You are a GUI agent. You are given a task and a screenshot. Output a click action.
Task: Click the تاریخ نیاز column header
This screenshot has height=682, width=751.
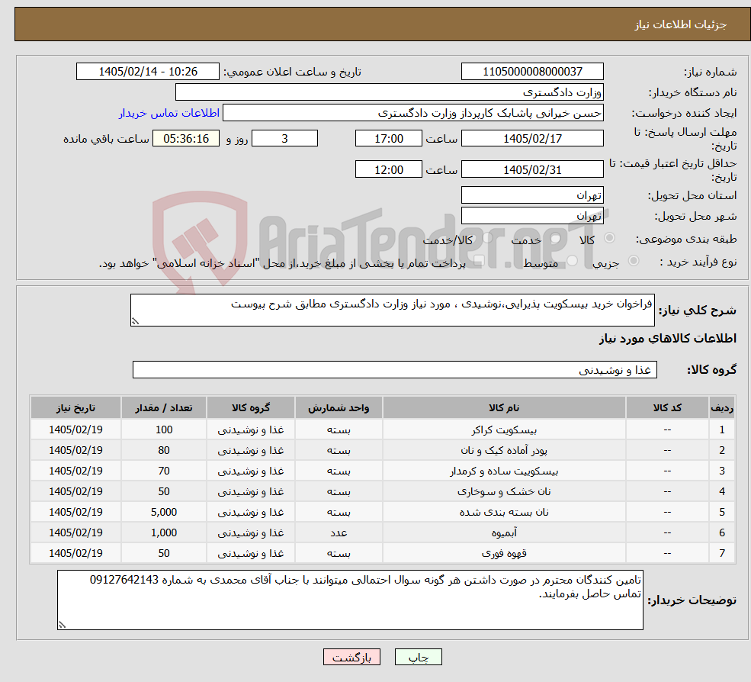click(x=75, y=408)
